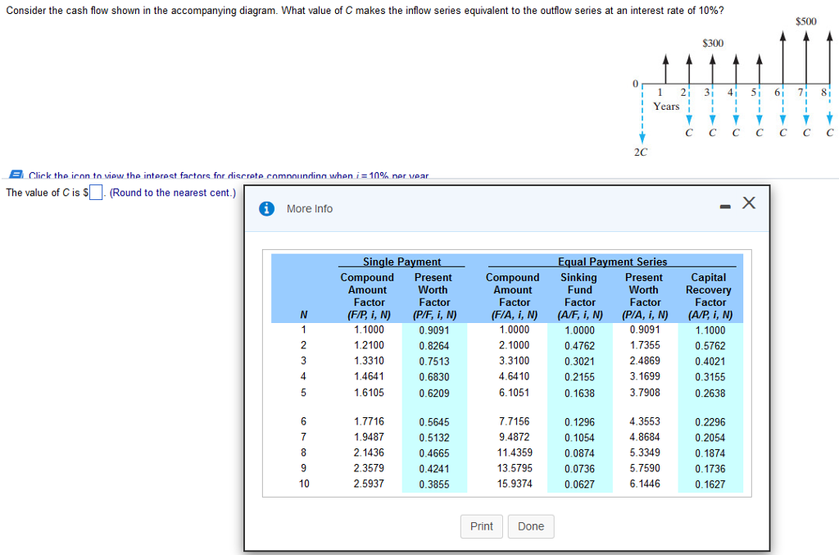
Task: Click the Single Payment table heading
Action: tap(401, 262)
